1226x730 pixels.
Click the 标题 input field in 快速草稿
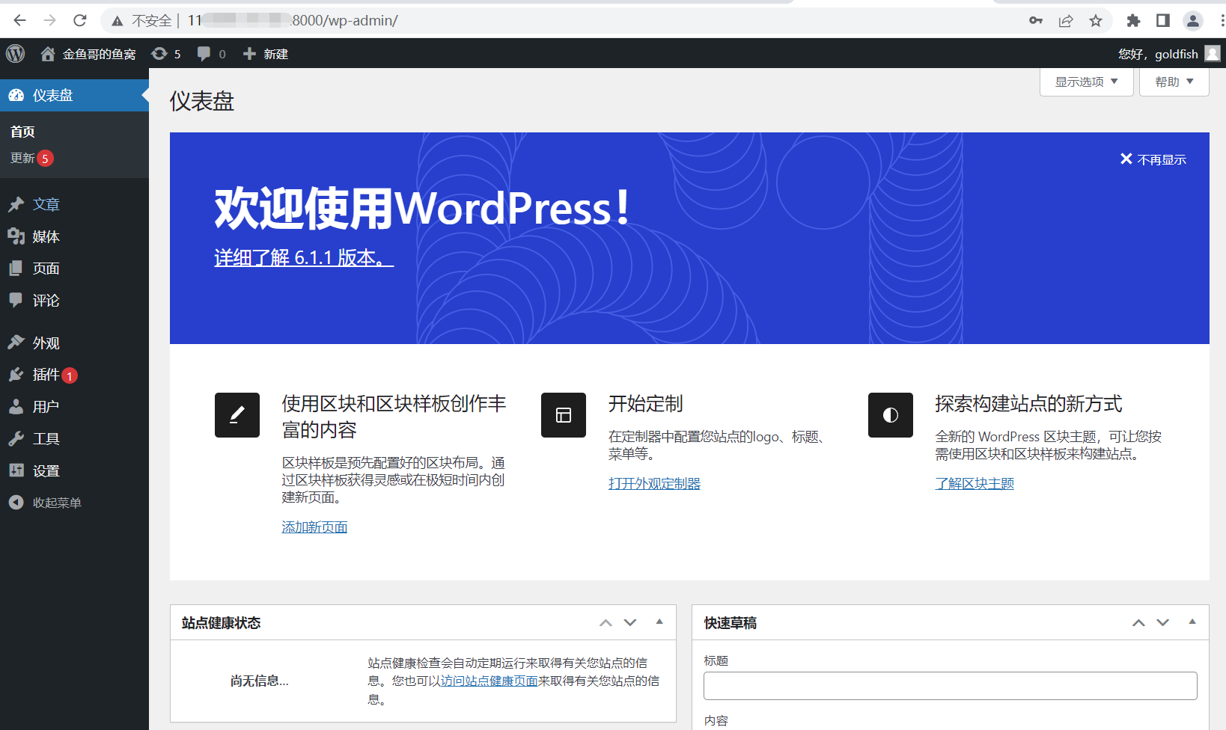[951, 686]
